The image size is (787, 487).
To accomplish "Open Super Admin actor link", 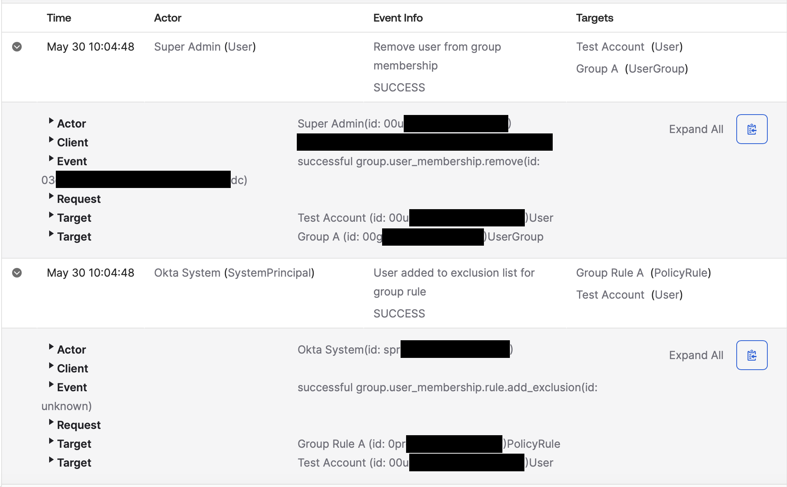I will tap(187, 47).
